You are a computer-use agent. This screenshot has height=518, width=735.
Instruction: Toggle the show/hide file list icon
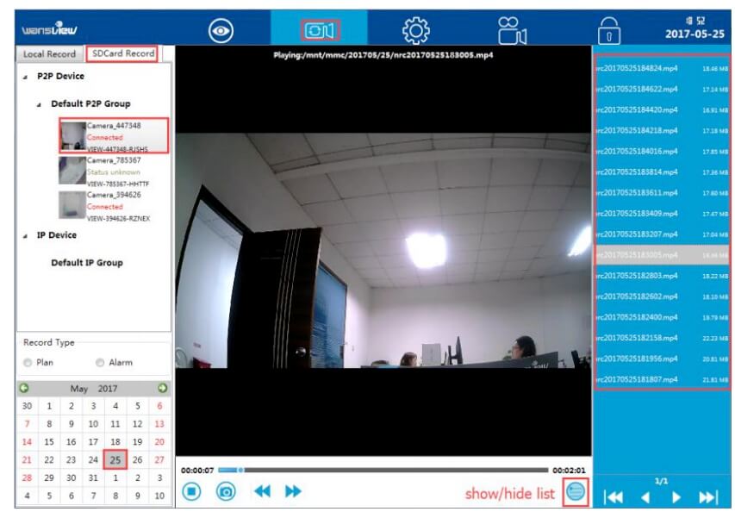coord(576,492)
